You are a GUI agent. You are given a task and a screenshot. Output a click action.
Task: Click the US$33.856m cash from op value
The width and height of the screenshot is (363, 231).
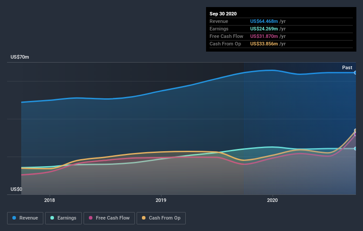[x=264, y=44]
